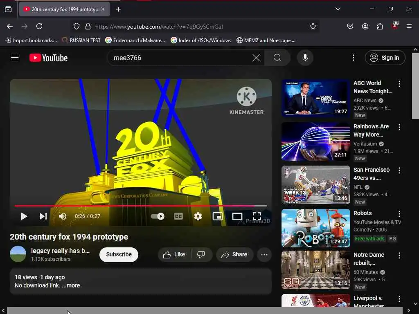Open San Francisco 49ers video thumbnail

pyautogui.click(x=316, y=185)
